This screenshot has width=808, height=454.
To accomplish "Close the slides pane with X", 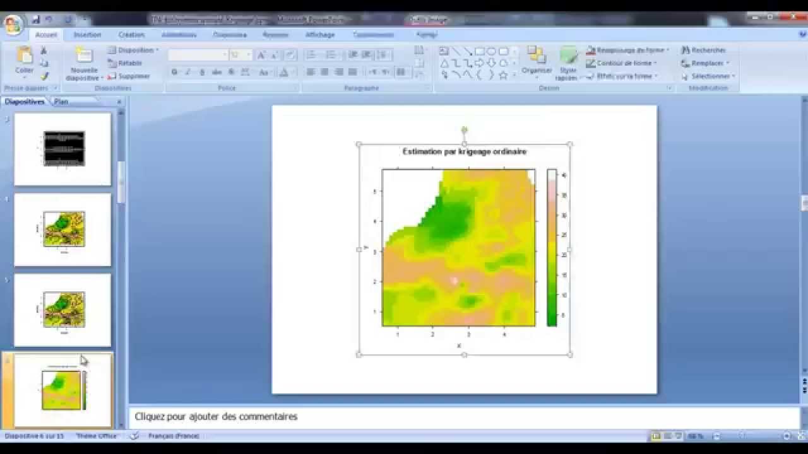I will coord(119,102).
